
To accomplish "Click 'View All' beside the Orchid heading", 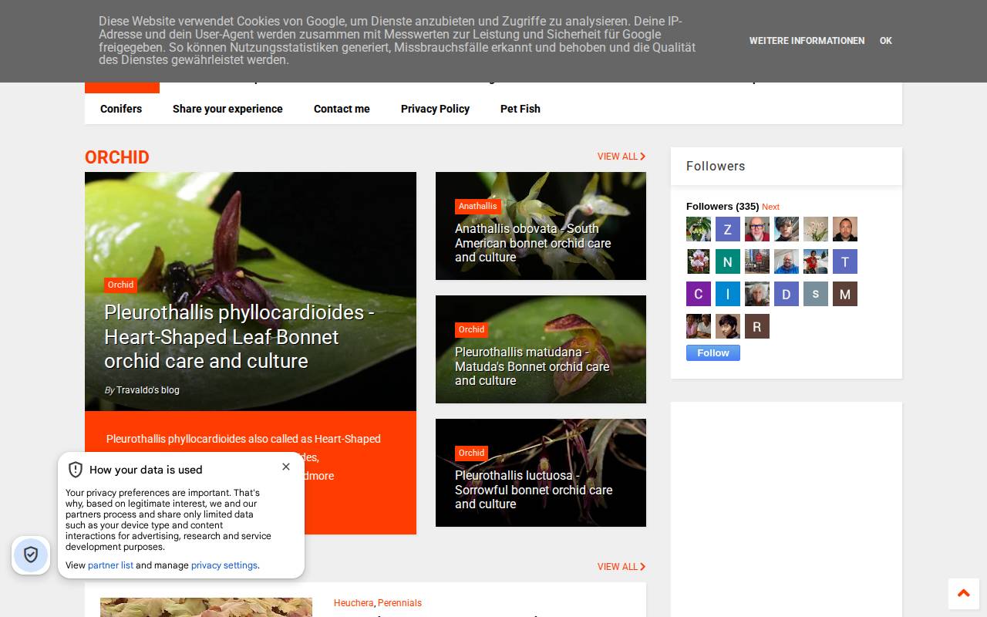I will (x=622, y=157).
